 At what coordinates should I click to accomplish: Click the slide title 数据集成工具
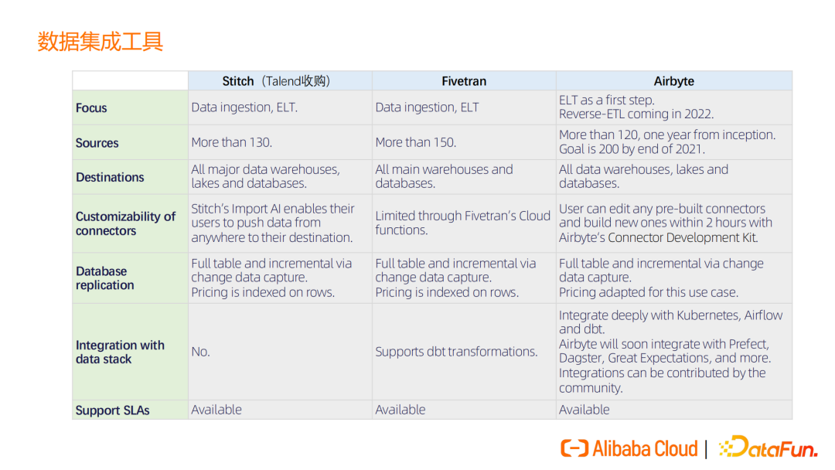(101, 41)
